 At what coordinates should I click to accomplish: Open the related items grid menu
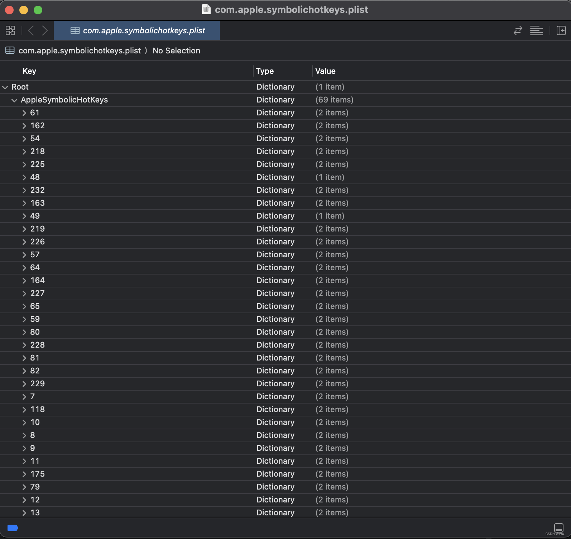10,30
